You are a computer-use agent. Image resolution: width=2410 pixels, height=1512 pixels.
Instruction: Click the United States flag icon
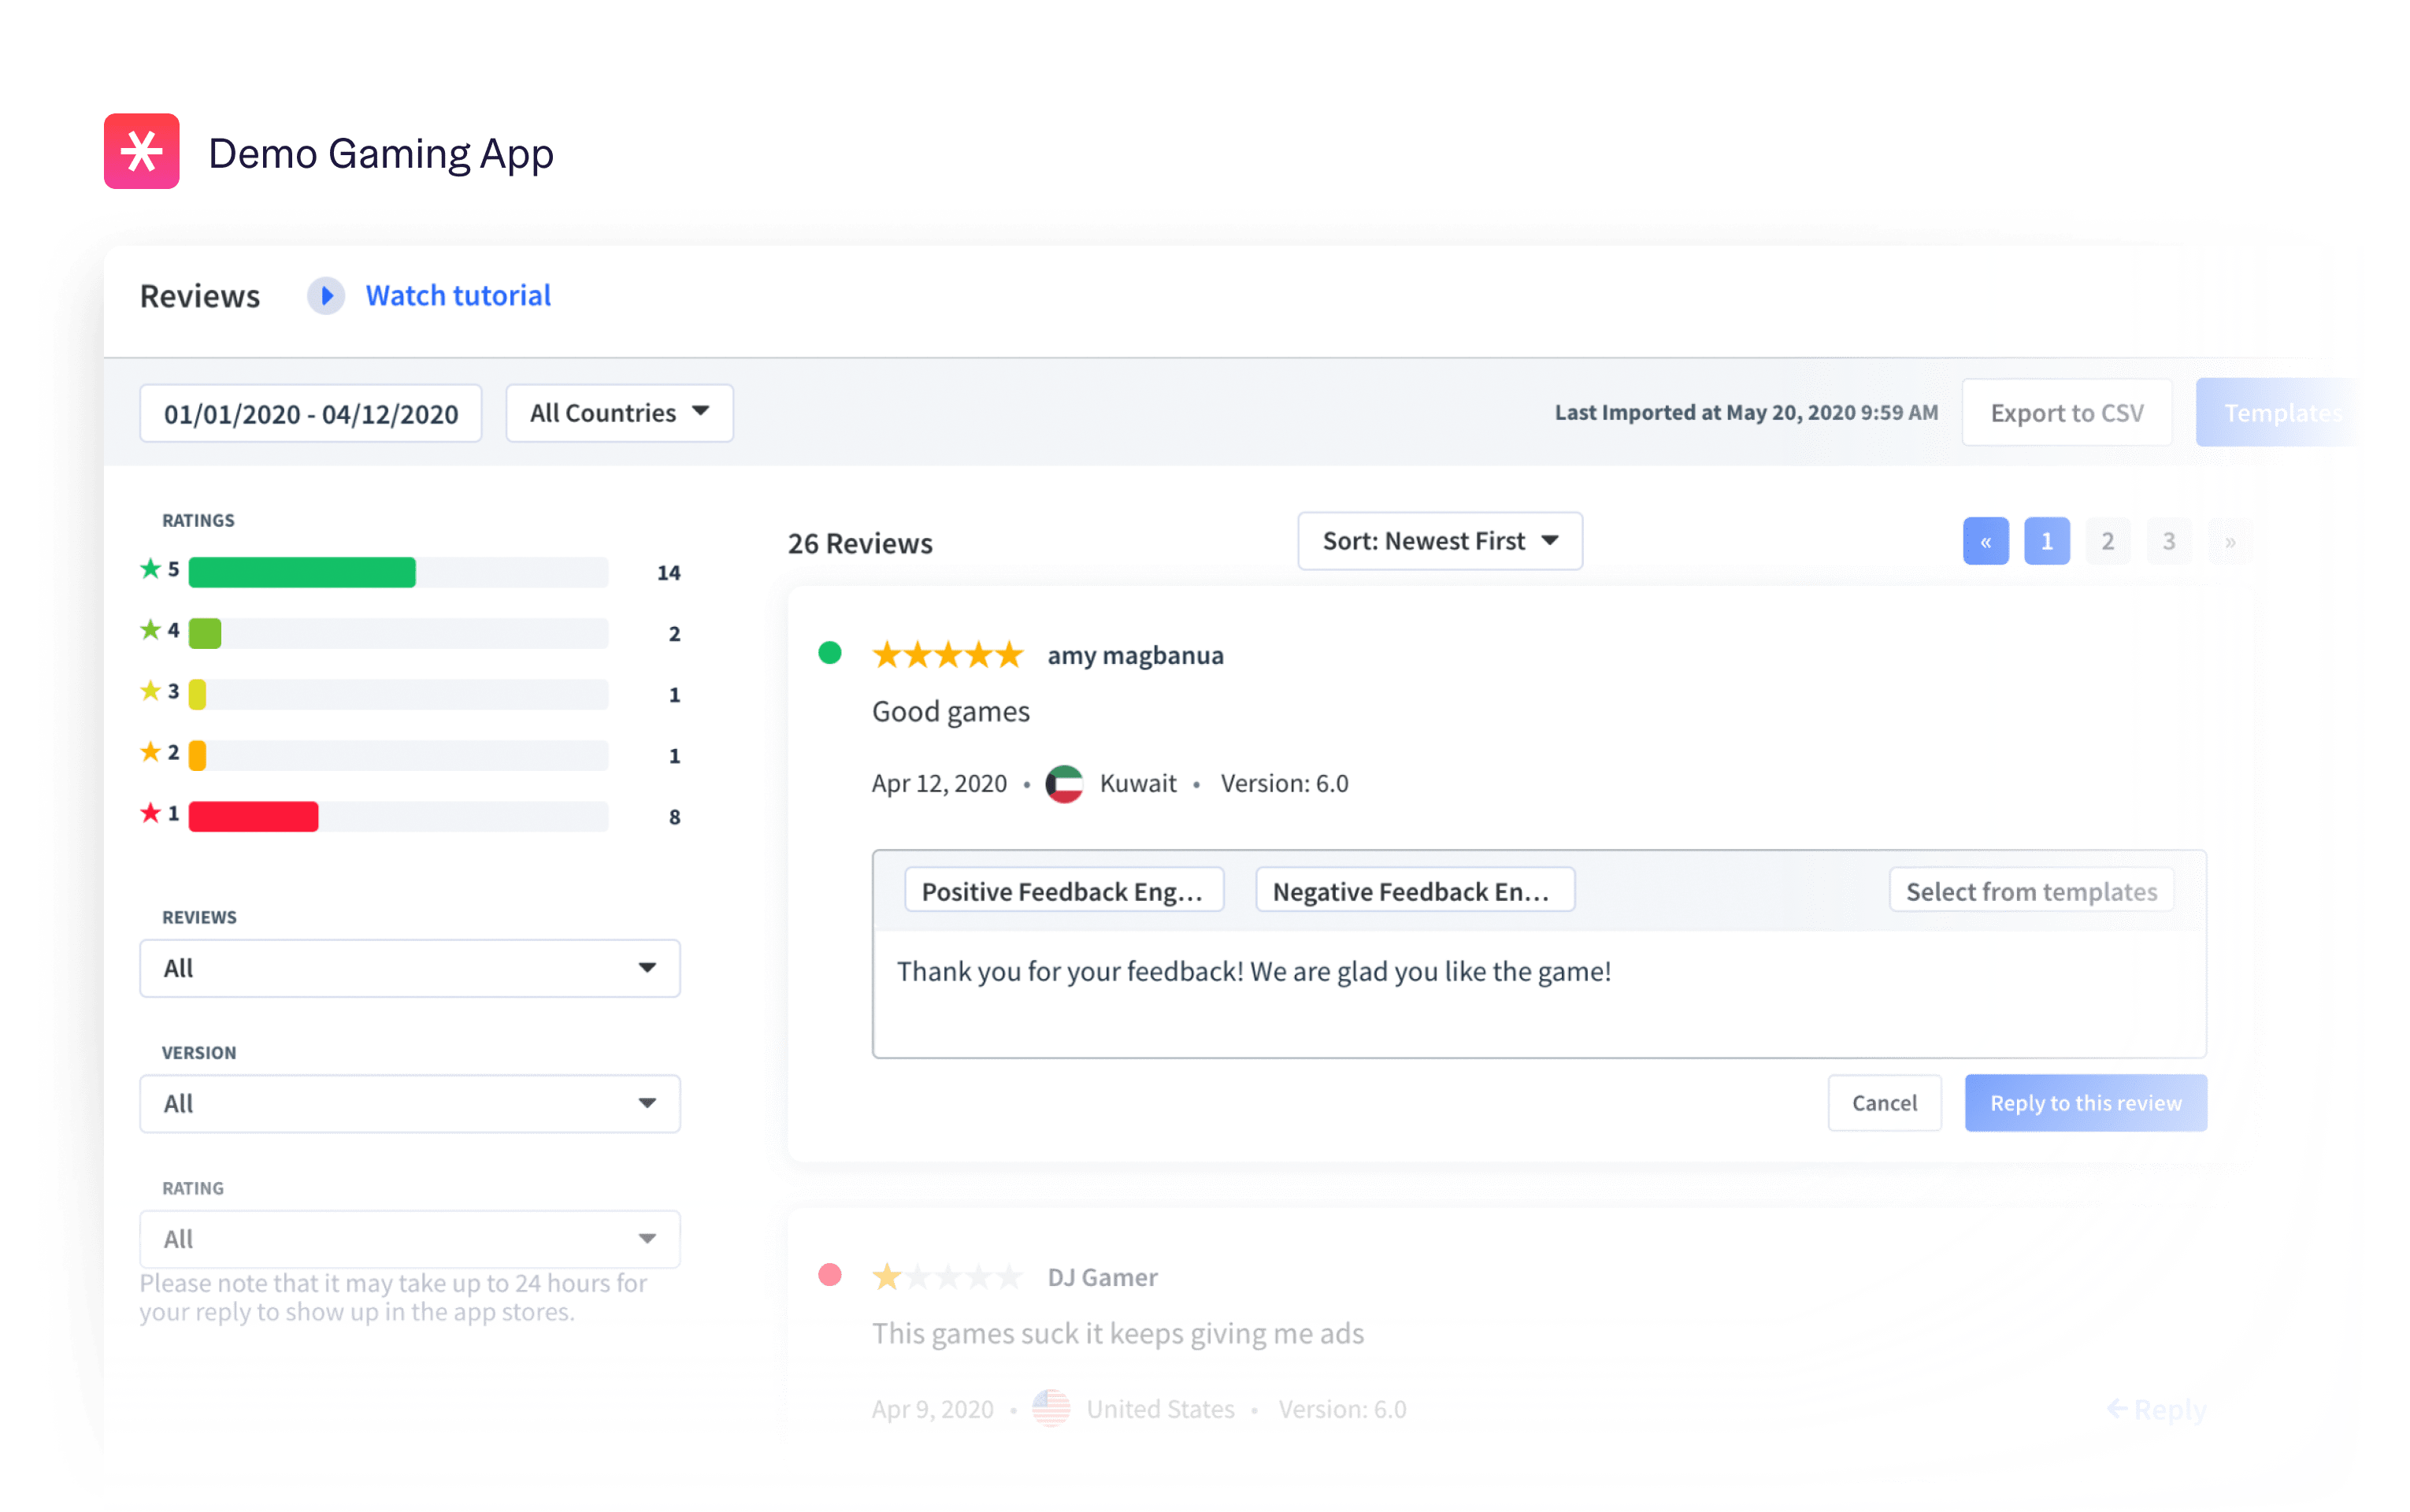point(1050,1408)
